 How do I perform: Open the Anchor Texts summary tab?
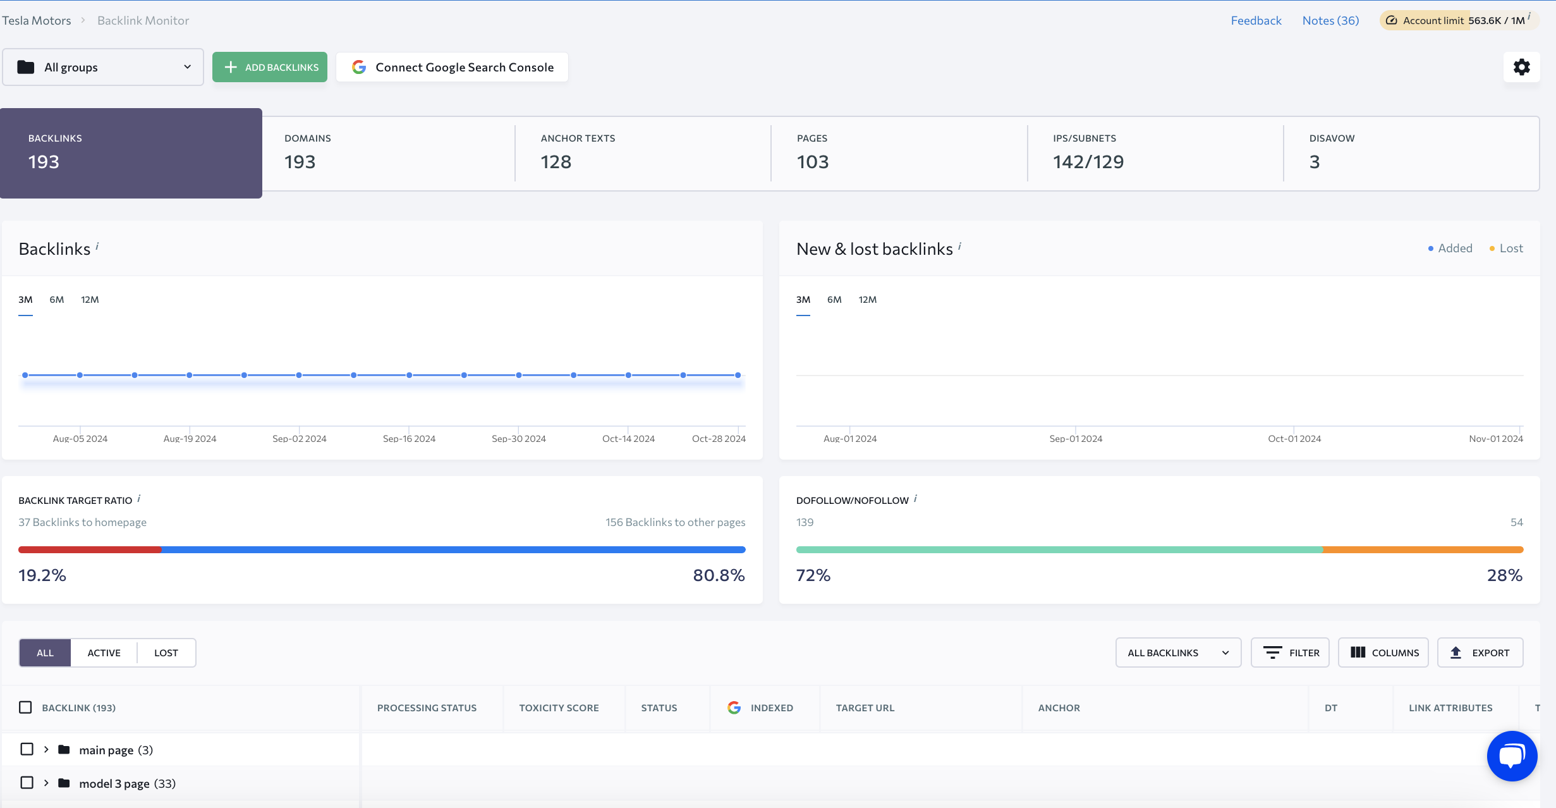643,153
